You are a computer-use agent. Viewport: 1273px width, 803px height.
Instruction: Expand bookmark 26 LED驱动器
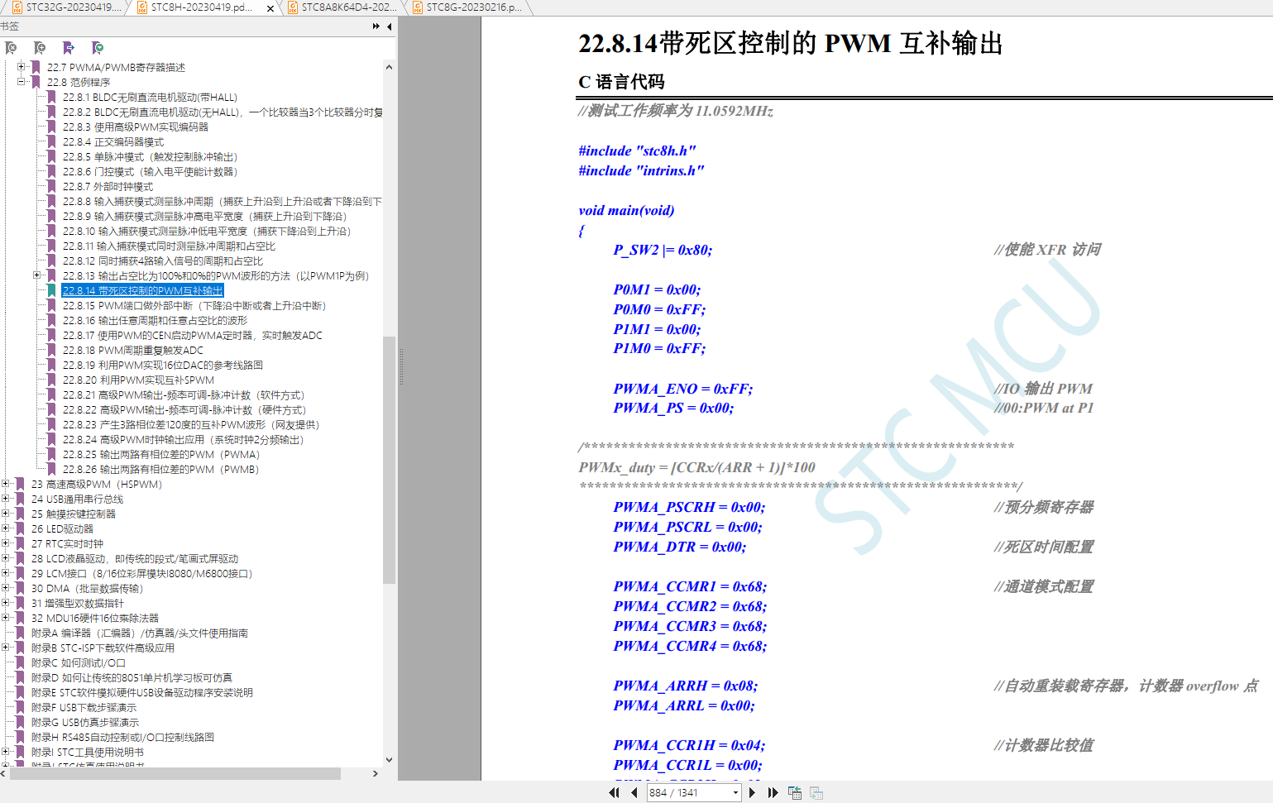pos(6,528)
